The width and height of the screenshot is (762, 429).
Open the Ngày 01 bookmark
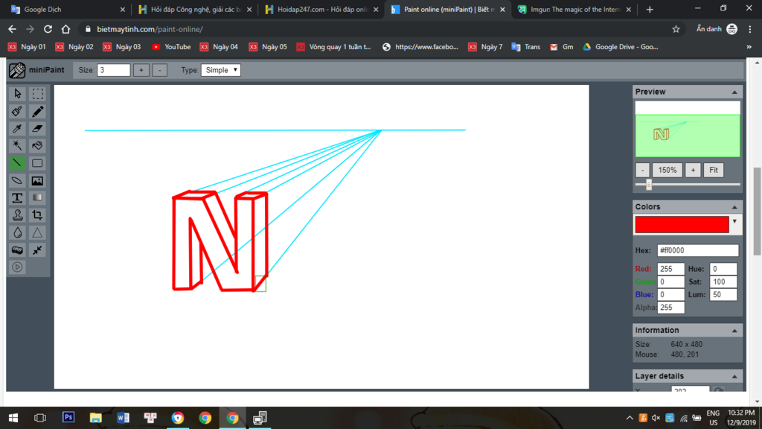tap(28, 47)
